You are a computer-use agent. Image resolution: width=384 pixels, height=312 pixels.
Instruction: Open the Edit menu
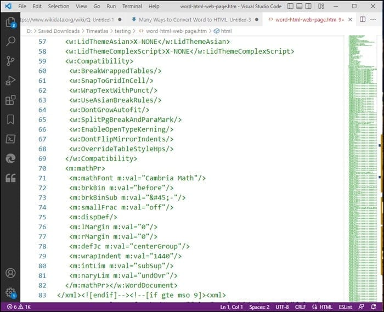tap(37, 7)
